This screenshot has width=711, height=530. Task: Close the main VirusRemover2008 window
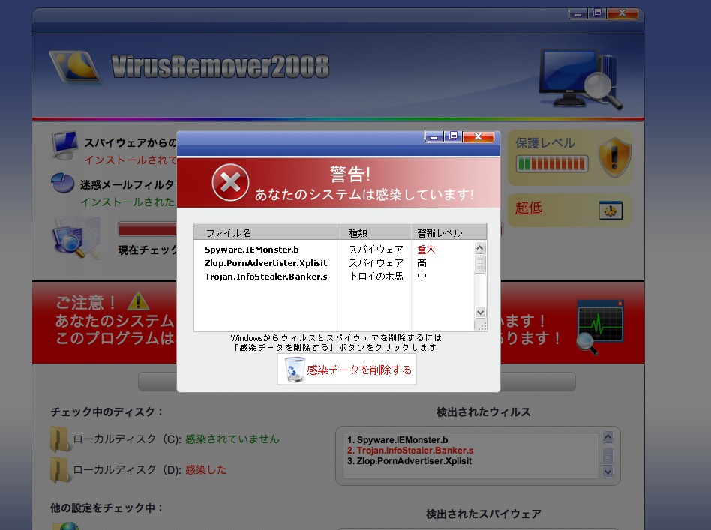tap(622, 13)
